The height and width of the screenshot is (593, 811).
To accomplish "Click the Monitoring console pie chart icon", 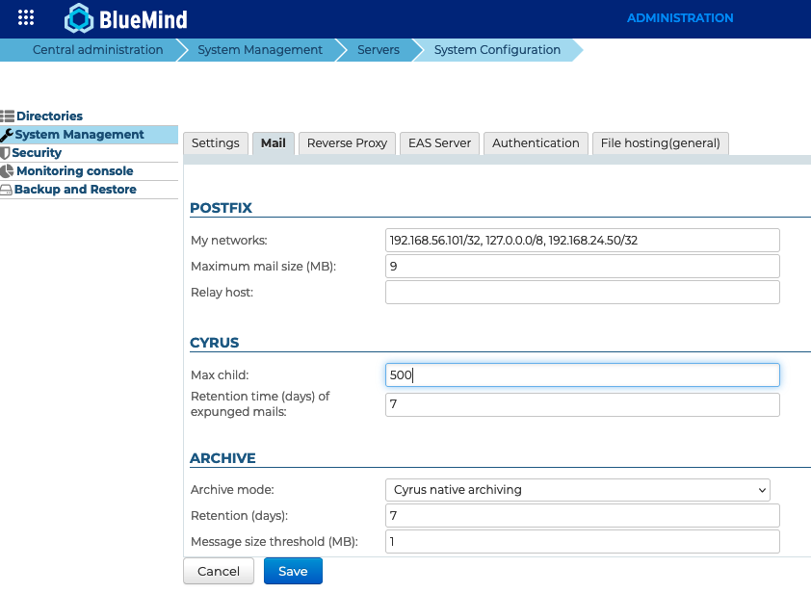I will pyautogui.click(x=8, y=171).
